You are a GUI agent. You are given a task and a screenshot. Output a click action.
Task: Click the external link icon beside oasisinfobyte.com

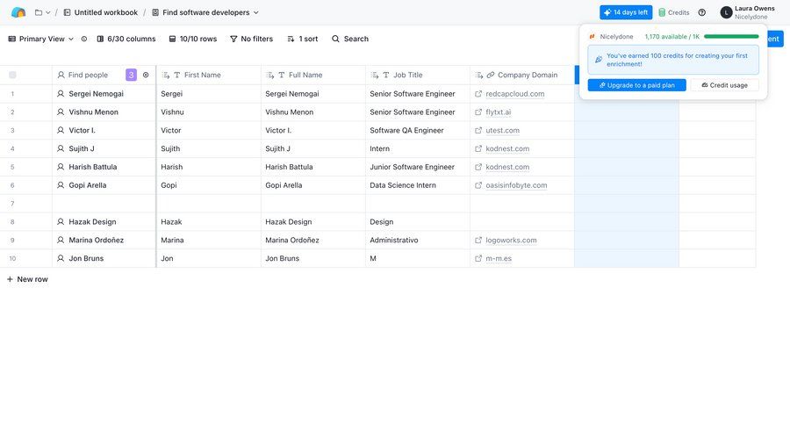478,185
